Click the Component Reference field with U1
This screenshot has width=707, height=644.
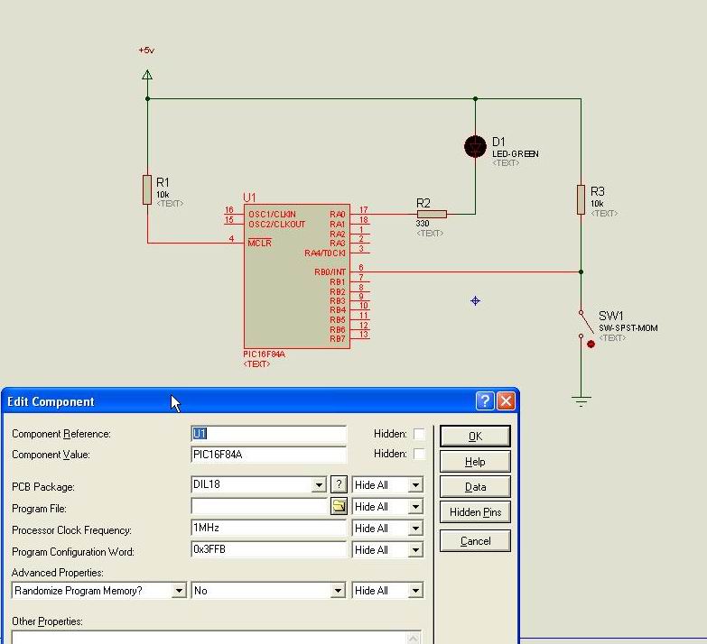[x=269, y=434]
